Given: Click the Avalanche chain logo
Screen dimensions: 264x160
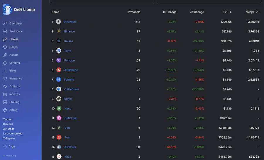Looking at the screenshot, I should click(x=59, y=70).
